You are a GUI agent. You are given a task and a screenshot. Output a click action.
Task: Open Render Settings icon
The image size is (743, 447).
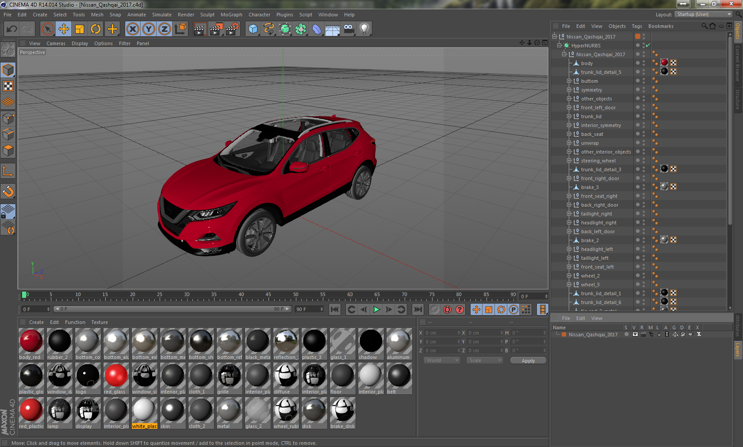tap(233, 29)
